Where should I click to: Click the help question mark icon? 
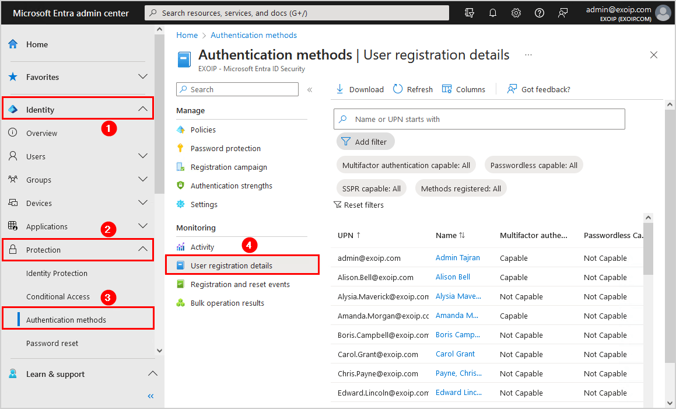click(x=540, y=13)
